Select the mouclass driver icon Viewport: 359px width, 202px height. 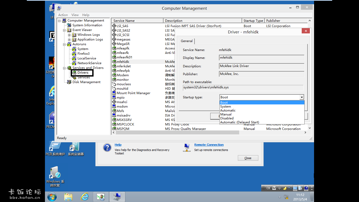114,84
